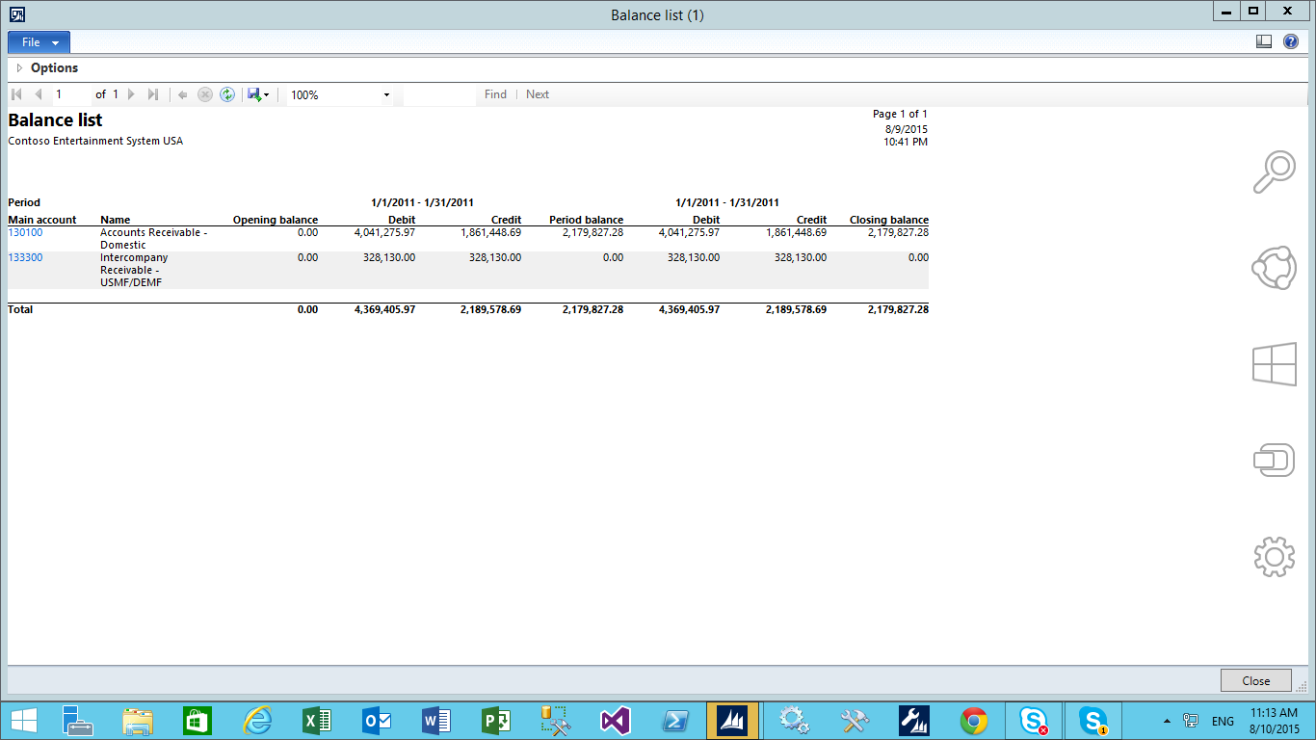Launch Internet Explorer from taskbar

[257, 720]
